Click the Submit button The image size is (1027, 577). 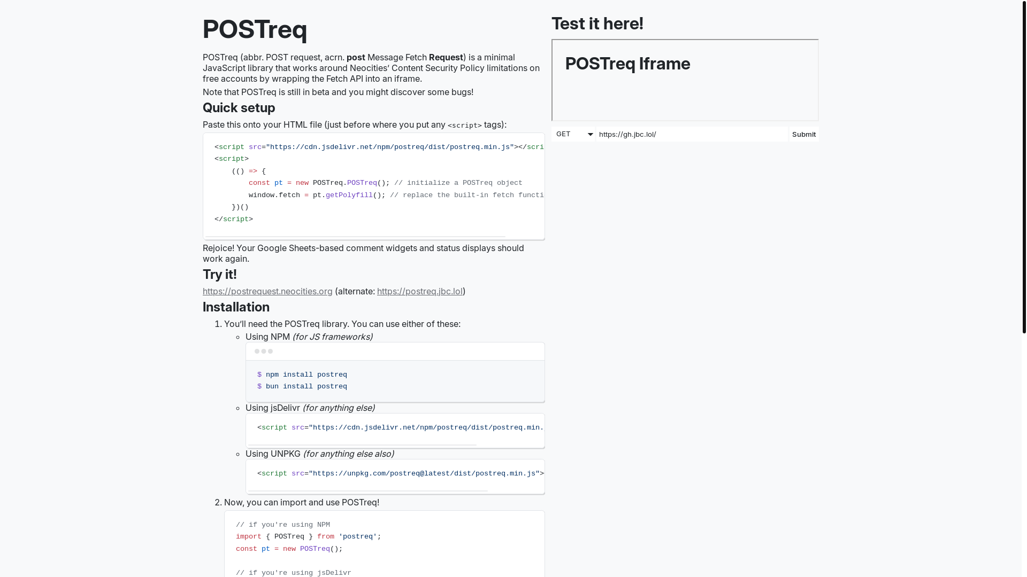coord(804,134)
